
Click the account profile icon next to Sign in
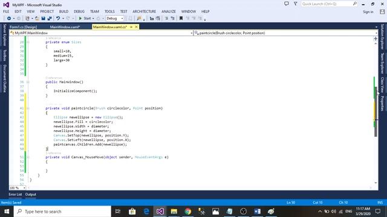point(382,11)
